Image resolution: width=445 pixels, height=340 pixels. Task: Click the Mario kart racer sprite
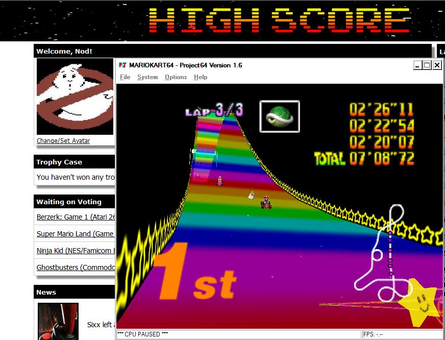(x=266, y=202)
